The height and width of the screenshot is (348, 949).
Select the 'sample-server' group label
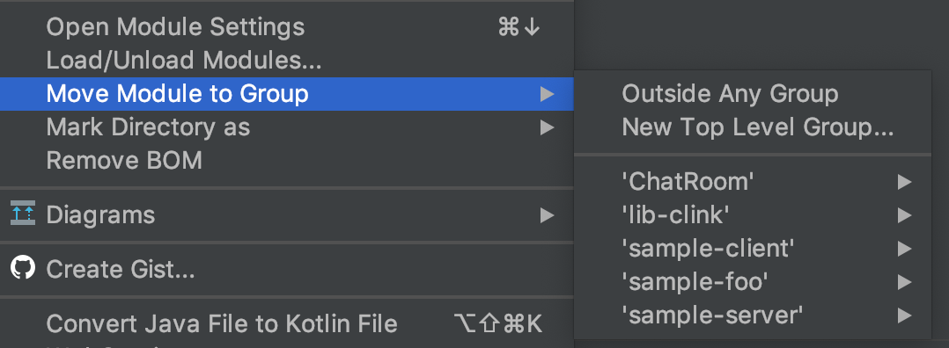[712, 315]
